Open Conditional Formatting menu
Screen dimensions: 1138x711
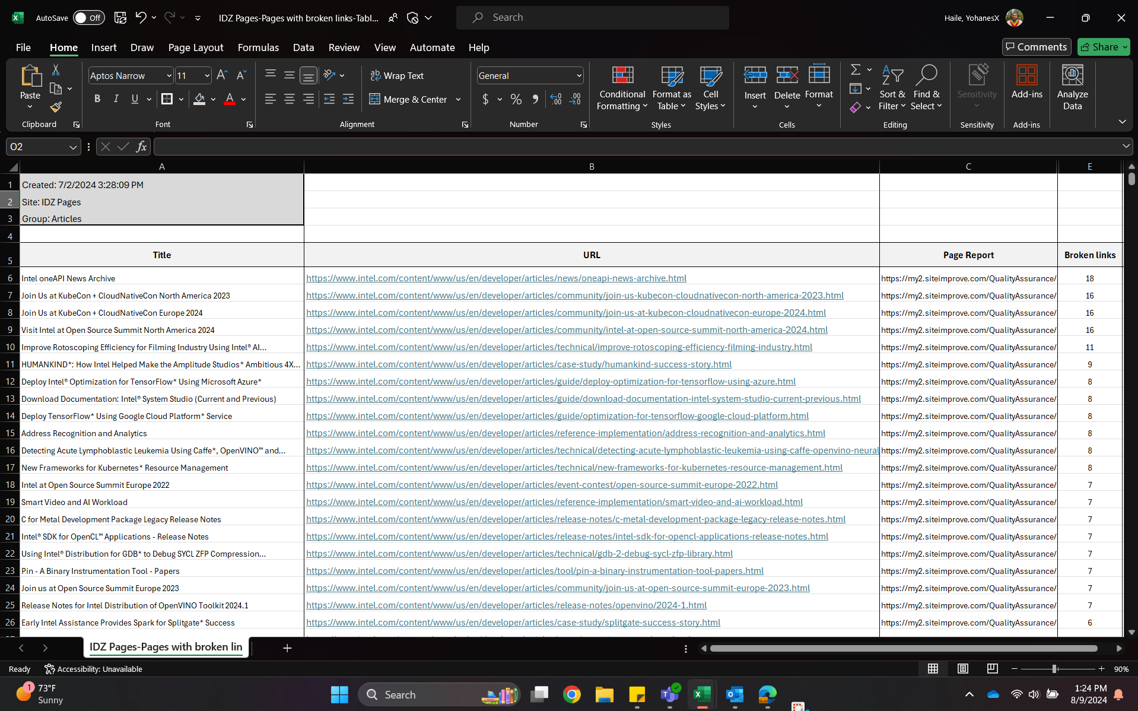(x=622, y=88)
